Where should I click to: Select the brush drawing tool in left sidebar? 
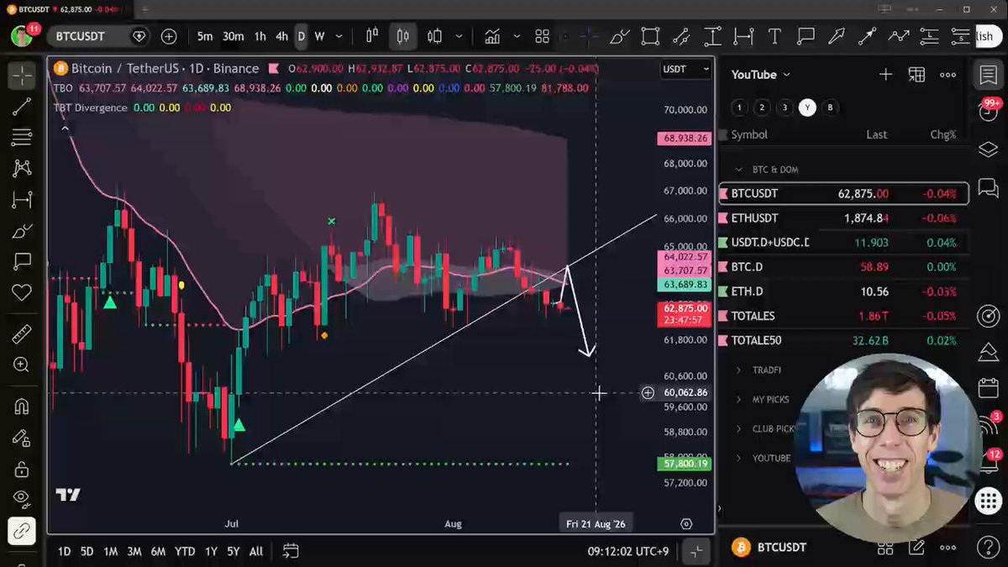coord(22,231)
